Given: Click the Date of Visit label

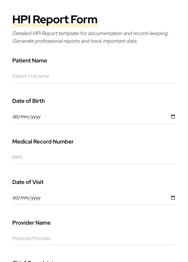Looking at the screenshot, I should 28,182.
